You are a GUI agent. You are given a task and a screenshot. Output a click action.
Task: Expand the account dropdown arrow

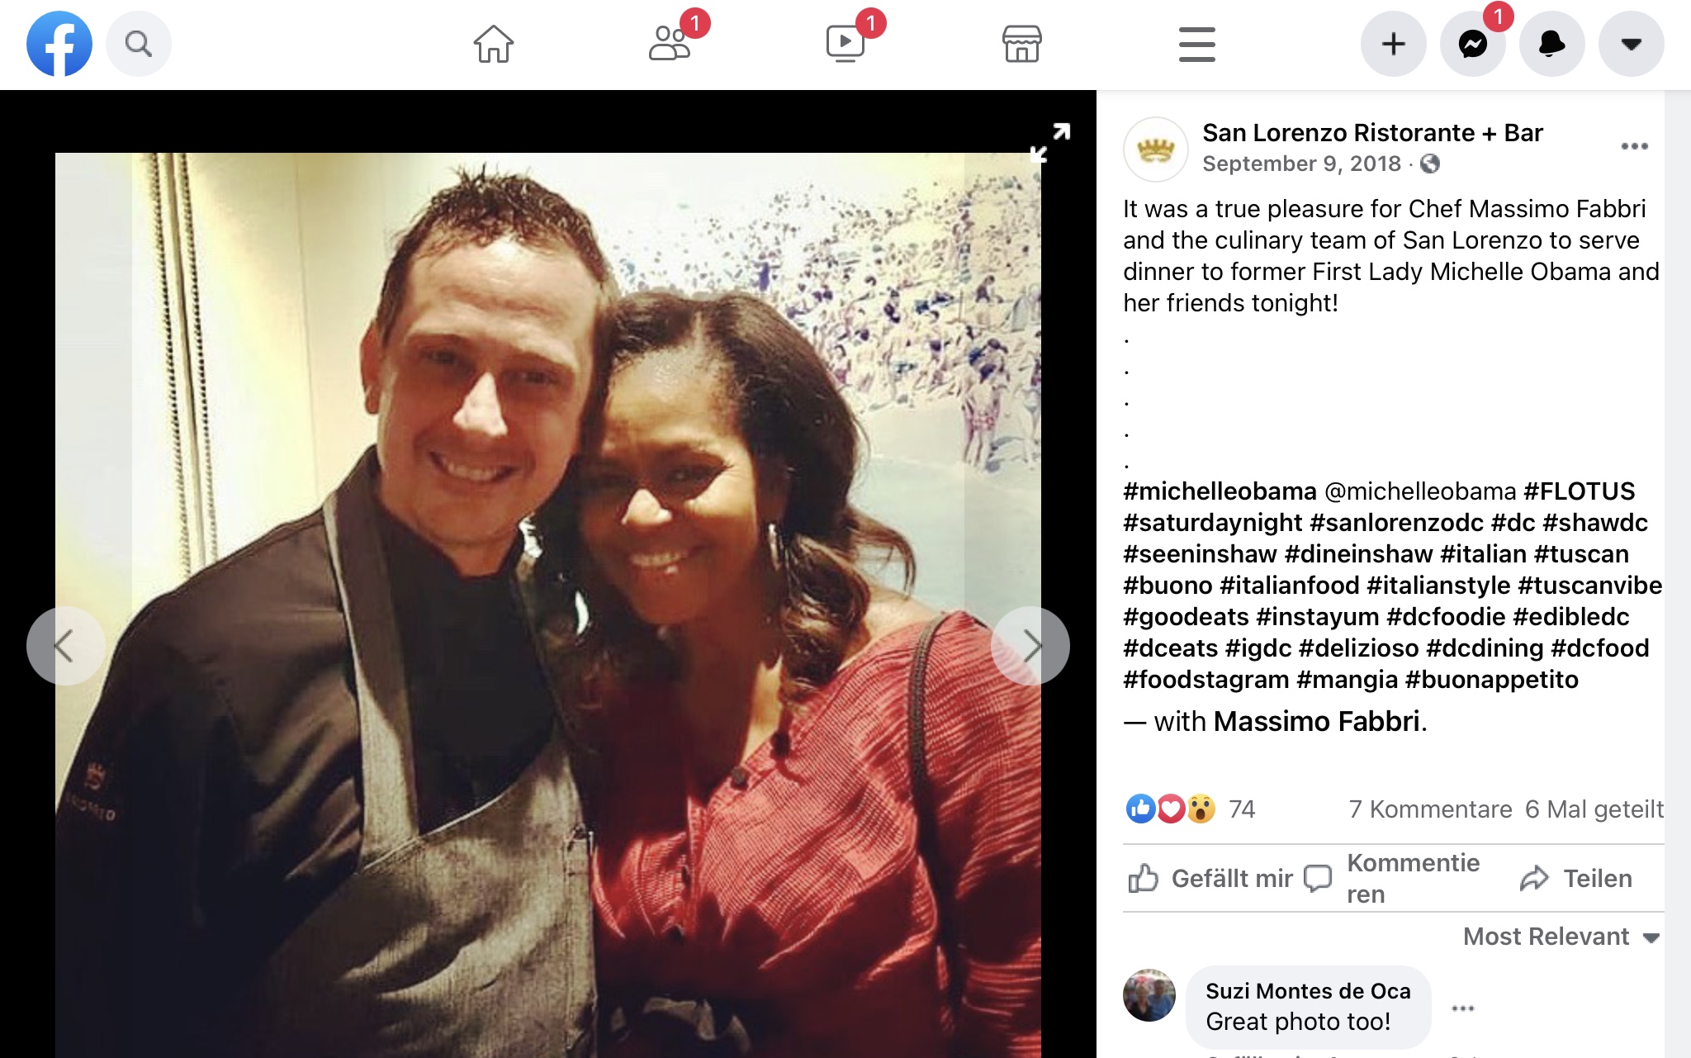(x=1632, y=44)
